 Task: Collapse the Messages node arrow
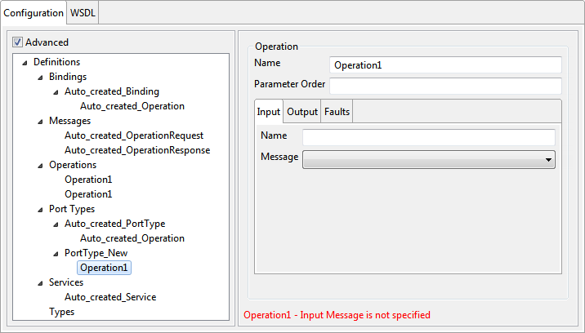(x=40, y=122)
